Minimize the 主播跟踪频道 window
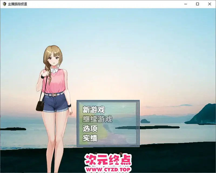Image resolution: width=216 pixels, height=173 pixels. pyautogui.click(x=185, y=4)
